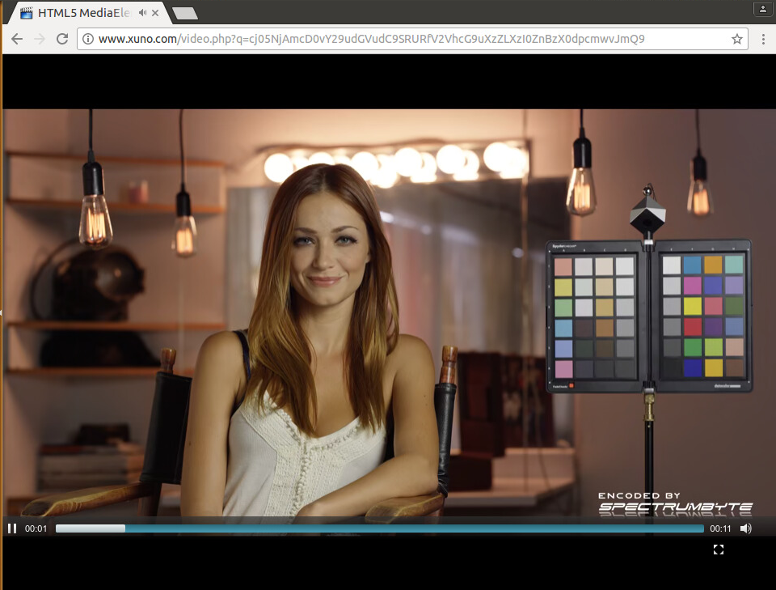776x590 pixels.
Task: Close the HTML5 MediaEle tab
Action: [155, 13]
